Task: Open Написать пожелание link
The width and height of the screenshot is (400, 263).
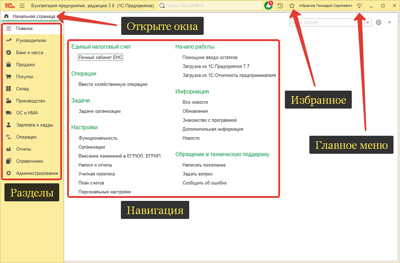Action: [x=204, y=165]
